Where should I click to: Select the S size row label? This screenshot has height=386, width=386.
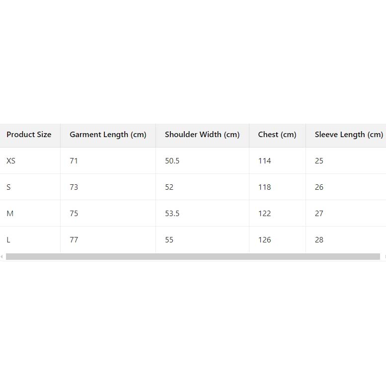(x=9, y=187)
